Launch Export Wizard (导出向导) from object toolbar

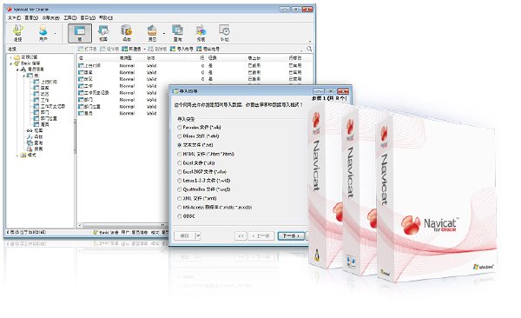coord(208,49)
